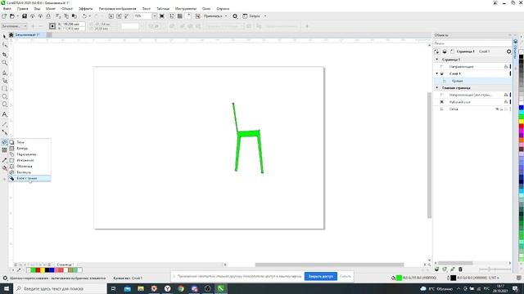Open the Таблица menu
This screenshot has height=294, width=524.
click(163, 9)
